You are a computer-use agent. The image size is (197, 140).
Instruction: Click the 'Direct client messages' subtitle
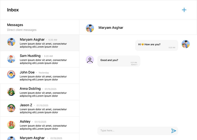tap(22, 30)
